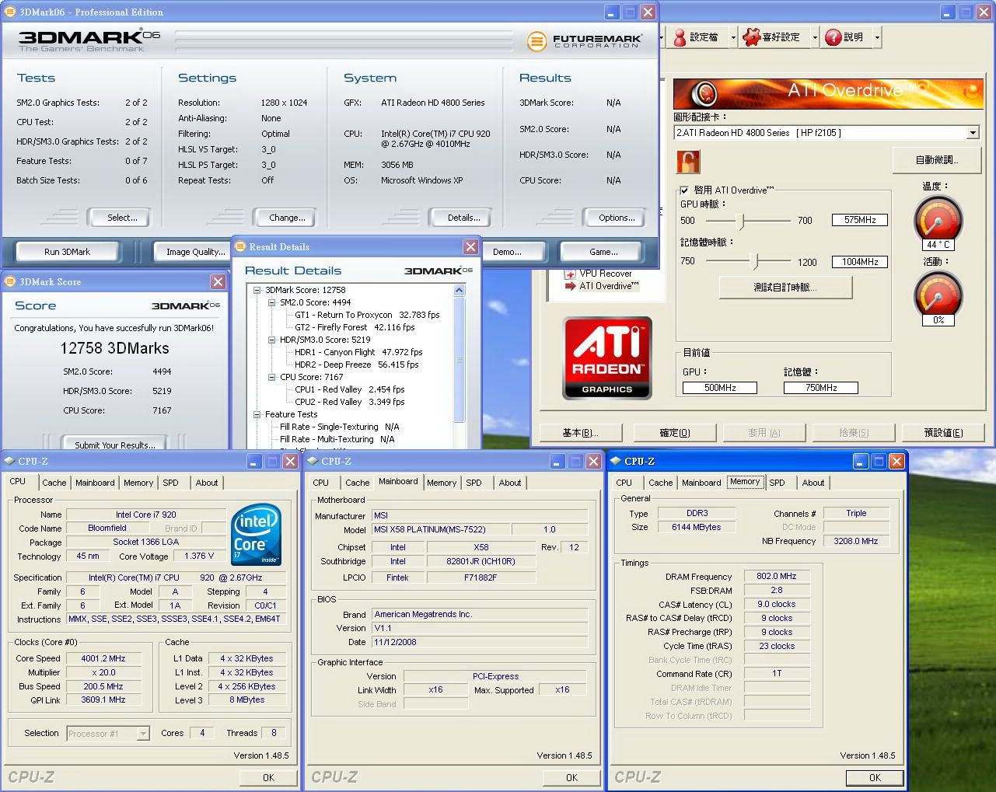Screen dimensions: 996x792
Task: Click the Intel Core i7 logo in CPU-Z
Action: (x=257, y=536)
